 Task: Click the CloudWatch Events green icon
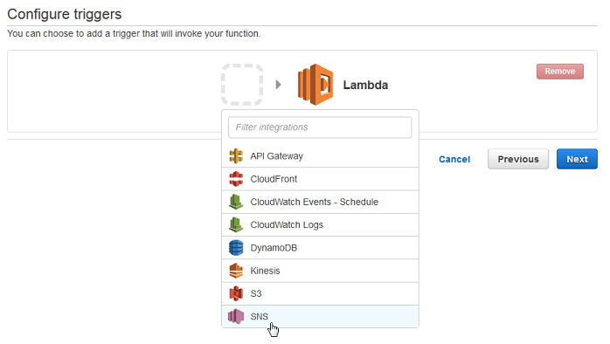(236, 202)
